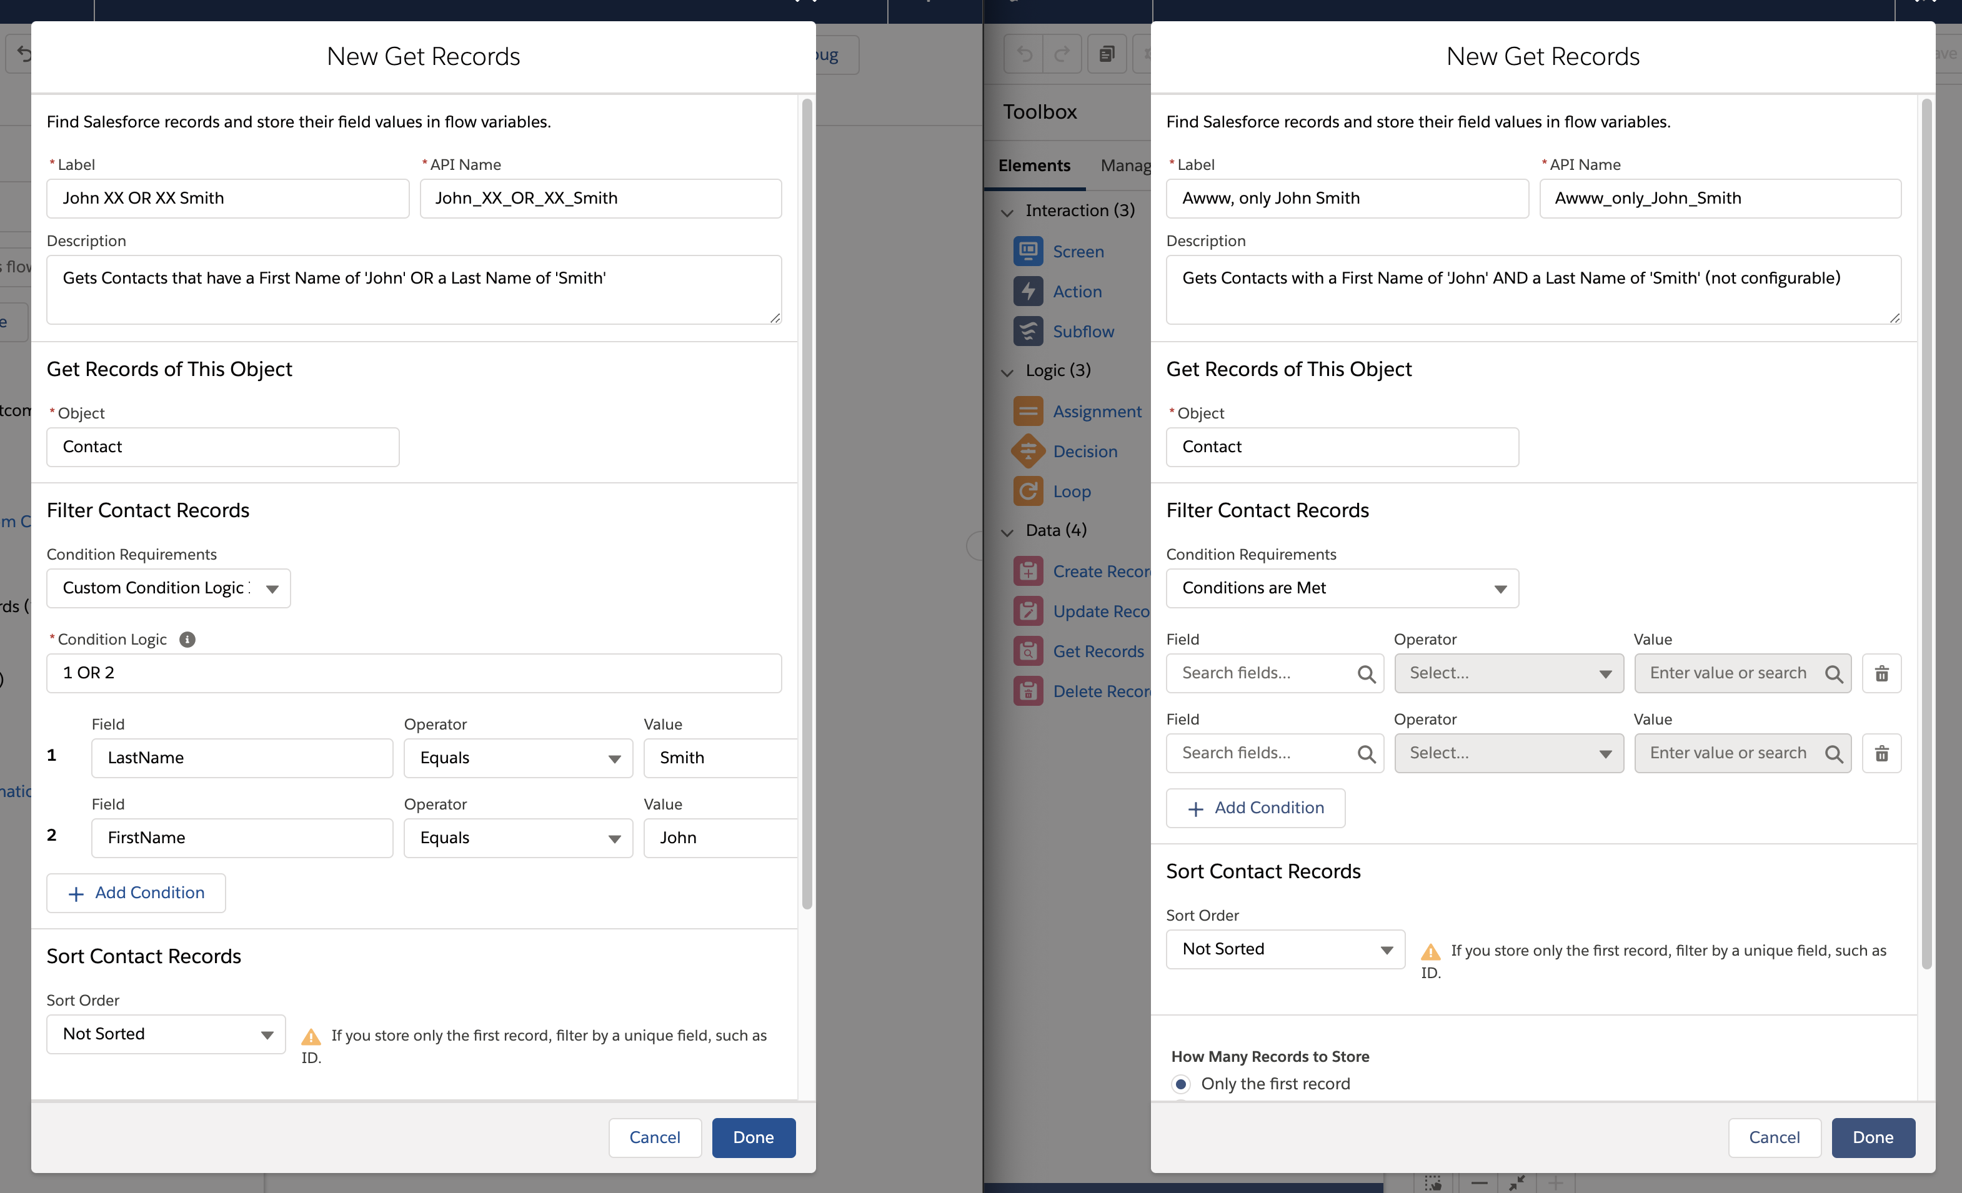
Task: Collapse the Interaction (3) section
Action: 1007,212
